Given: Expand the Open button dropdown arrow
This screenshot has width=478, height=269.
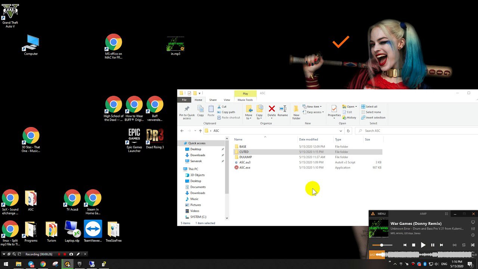Looking at the screenshot, I should click(x=356, y=107).
